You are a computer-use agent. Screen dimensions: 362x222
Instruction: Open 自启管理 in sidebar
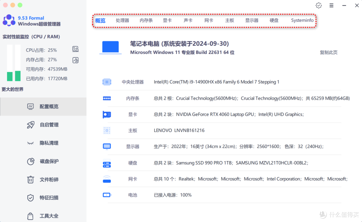coord(43,125)
